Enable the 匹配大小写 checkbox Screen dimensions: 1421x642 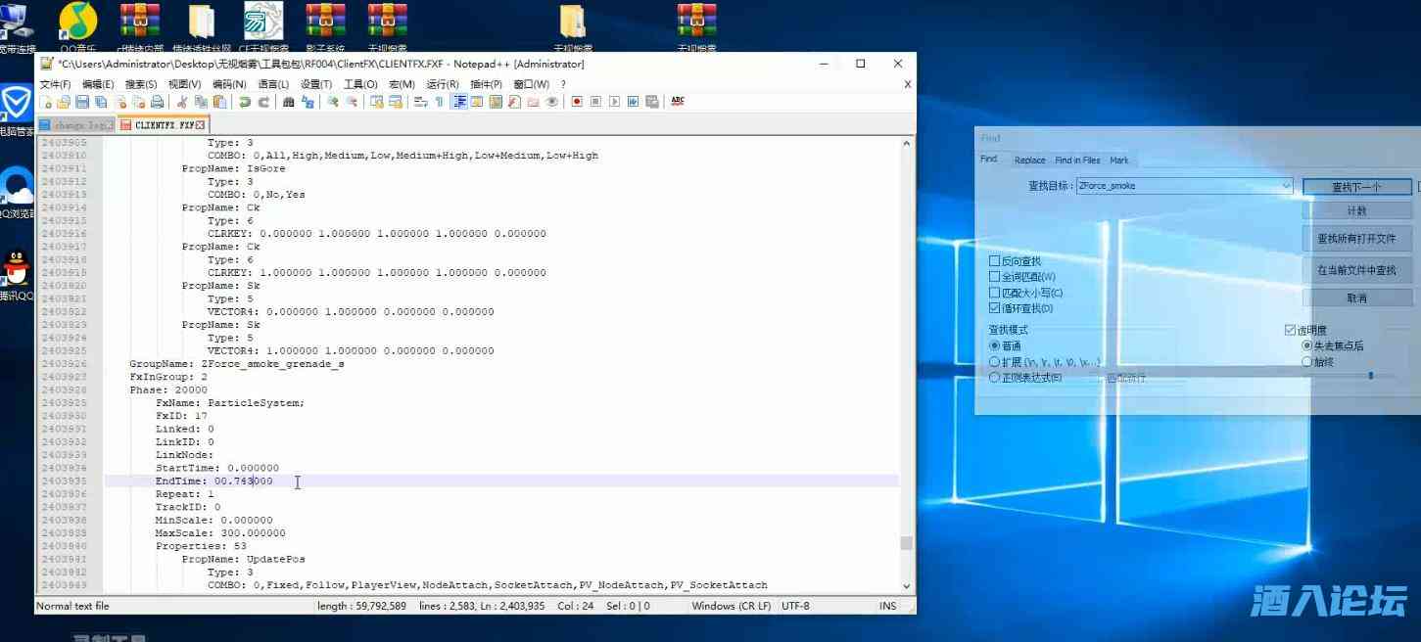pos(995,293)
